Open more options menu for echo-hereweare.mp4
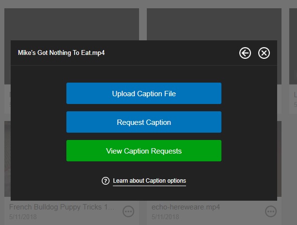Viewport: 297px width, 225px height. coord(271,211)
